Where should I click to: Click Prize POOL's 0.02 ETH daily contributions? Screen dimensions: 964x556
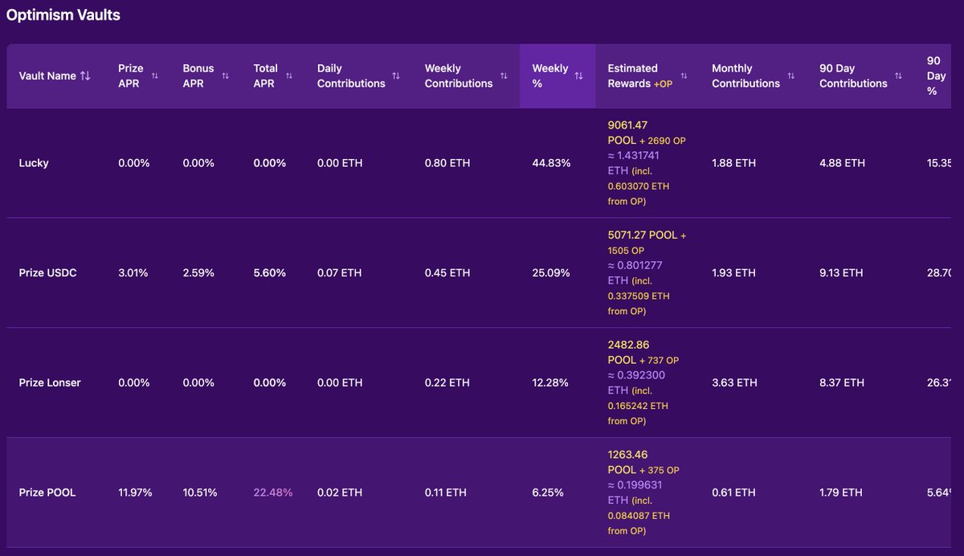click(340, 493)
